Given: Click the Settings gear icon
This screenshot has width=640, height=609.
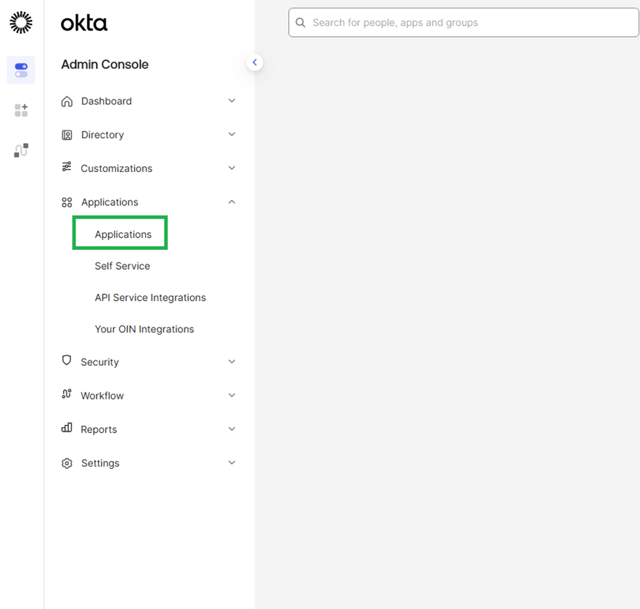Looking at the screenshot, I should 67,463.
